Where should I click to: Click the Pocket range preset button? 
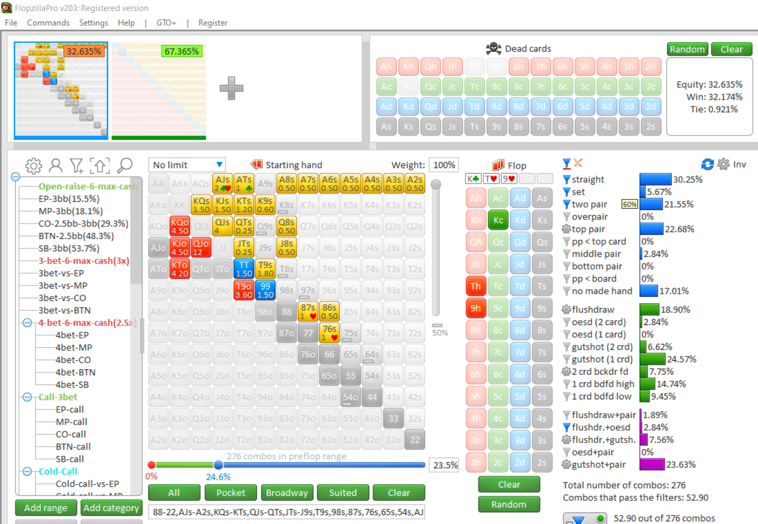pos(230,493)
